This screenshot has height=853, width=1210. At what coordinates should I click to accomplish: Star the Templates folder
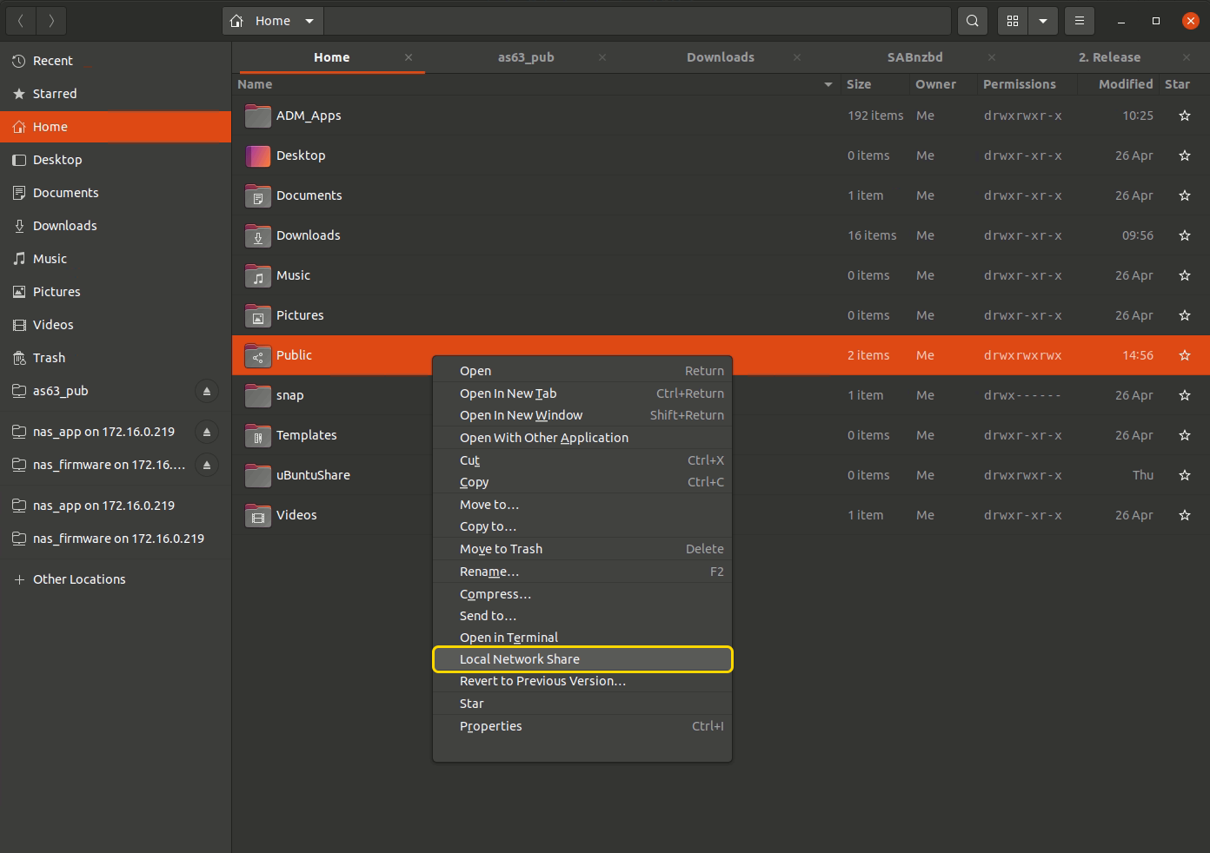point(1184,435)
